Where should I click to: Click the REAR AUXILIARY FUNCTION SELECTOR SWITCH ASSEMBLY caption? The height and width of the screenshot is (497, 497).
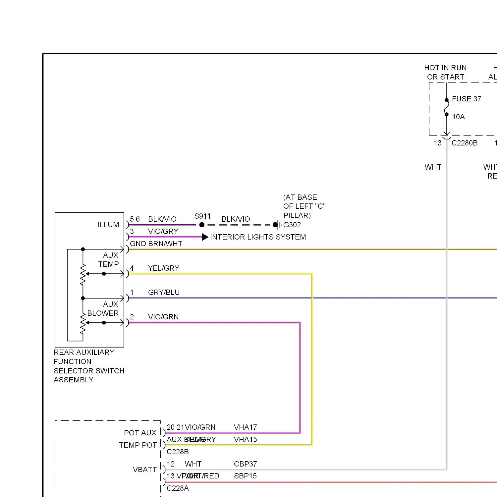coord(89,366)
